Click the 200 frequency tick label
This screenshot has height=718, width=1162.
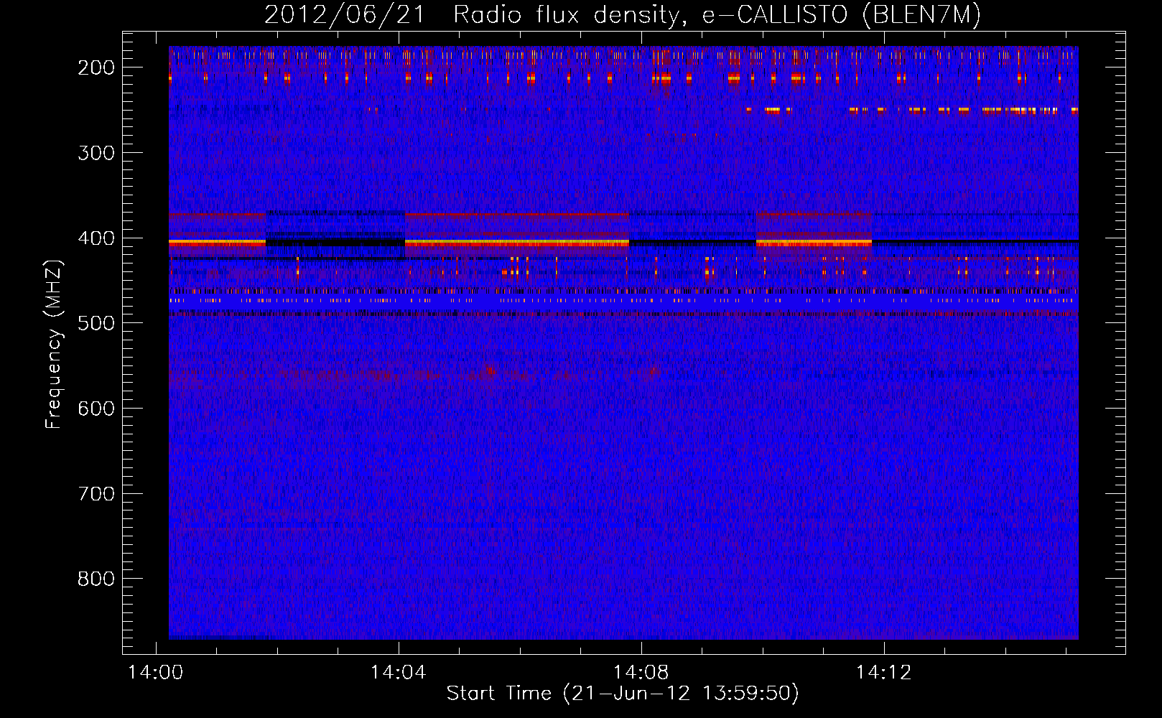click(96, 67)
